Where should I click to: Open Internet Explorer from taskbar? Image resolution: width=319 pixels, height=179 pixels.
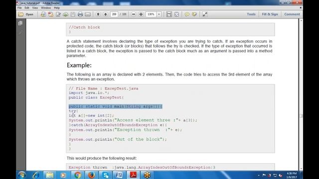pyautogui.click(x=36, y=175)
